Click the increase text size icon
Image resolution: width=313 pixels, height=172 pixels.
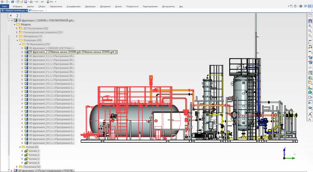pos(310,114)
